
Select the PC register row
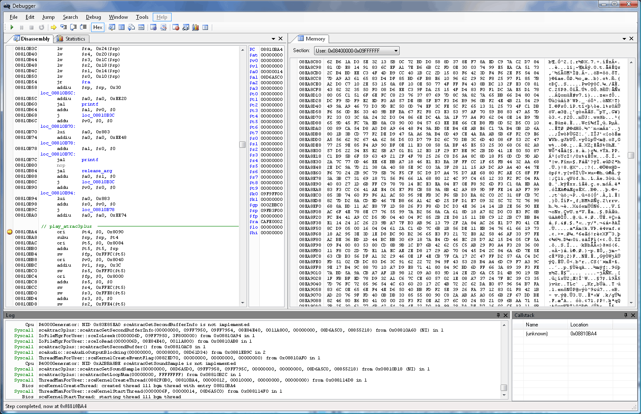click(x=266, y=49)
